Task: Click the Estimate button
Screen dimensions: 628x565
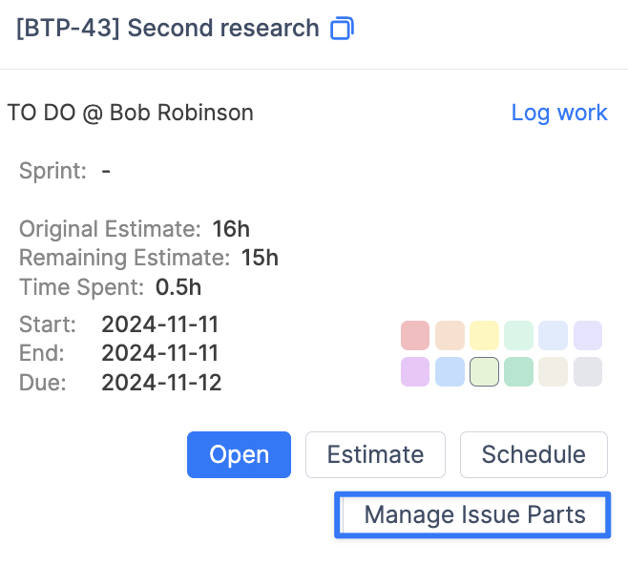Action: 375,454
